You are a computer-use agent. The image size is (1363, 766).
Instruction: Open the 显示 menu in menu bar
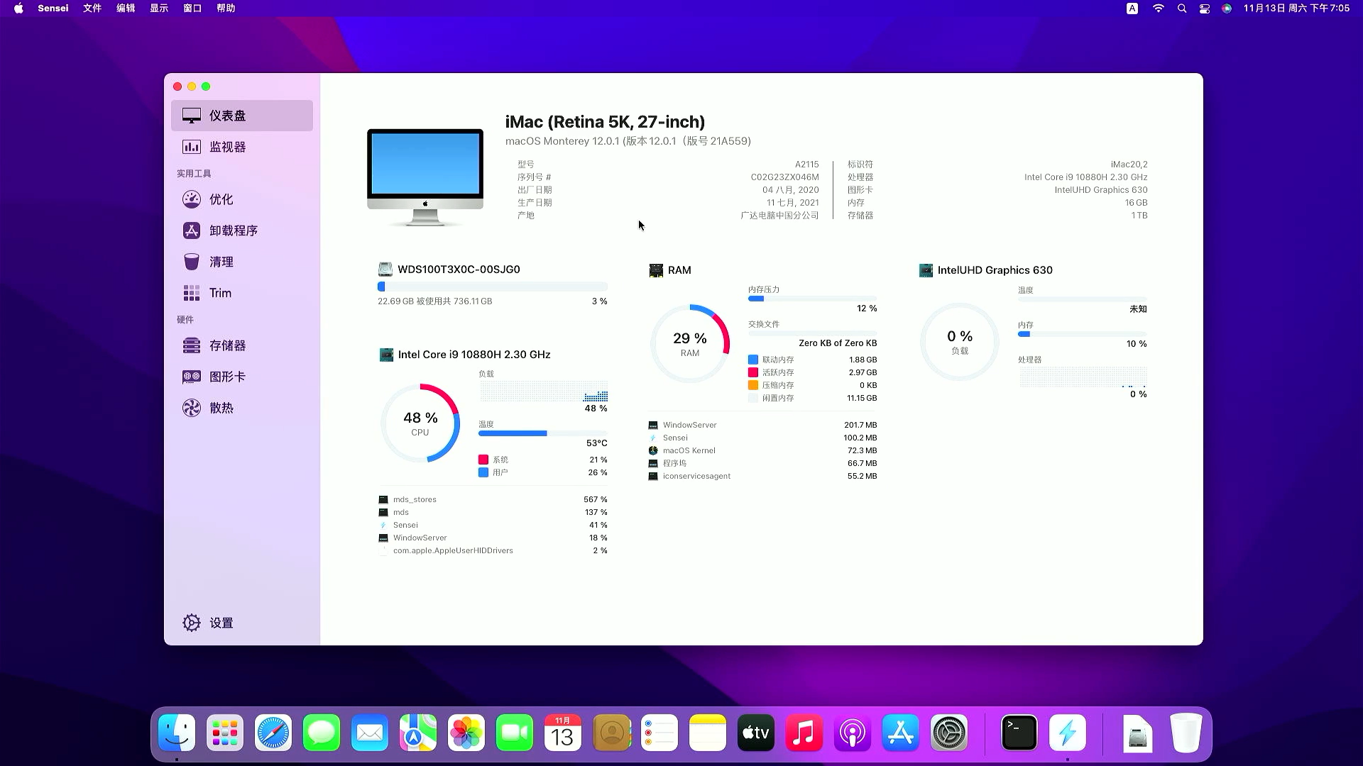159,9
